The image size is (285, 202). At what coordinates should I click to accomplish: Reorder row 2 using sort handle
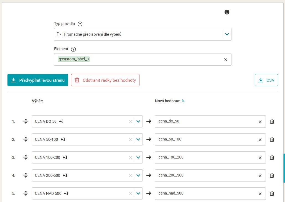[26, 139]
